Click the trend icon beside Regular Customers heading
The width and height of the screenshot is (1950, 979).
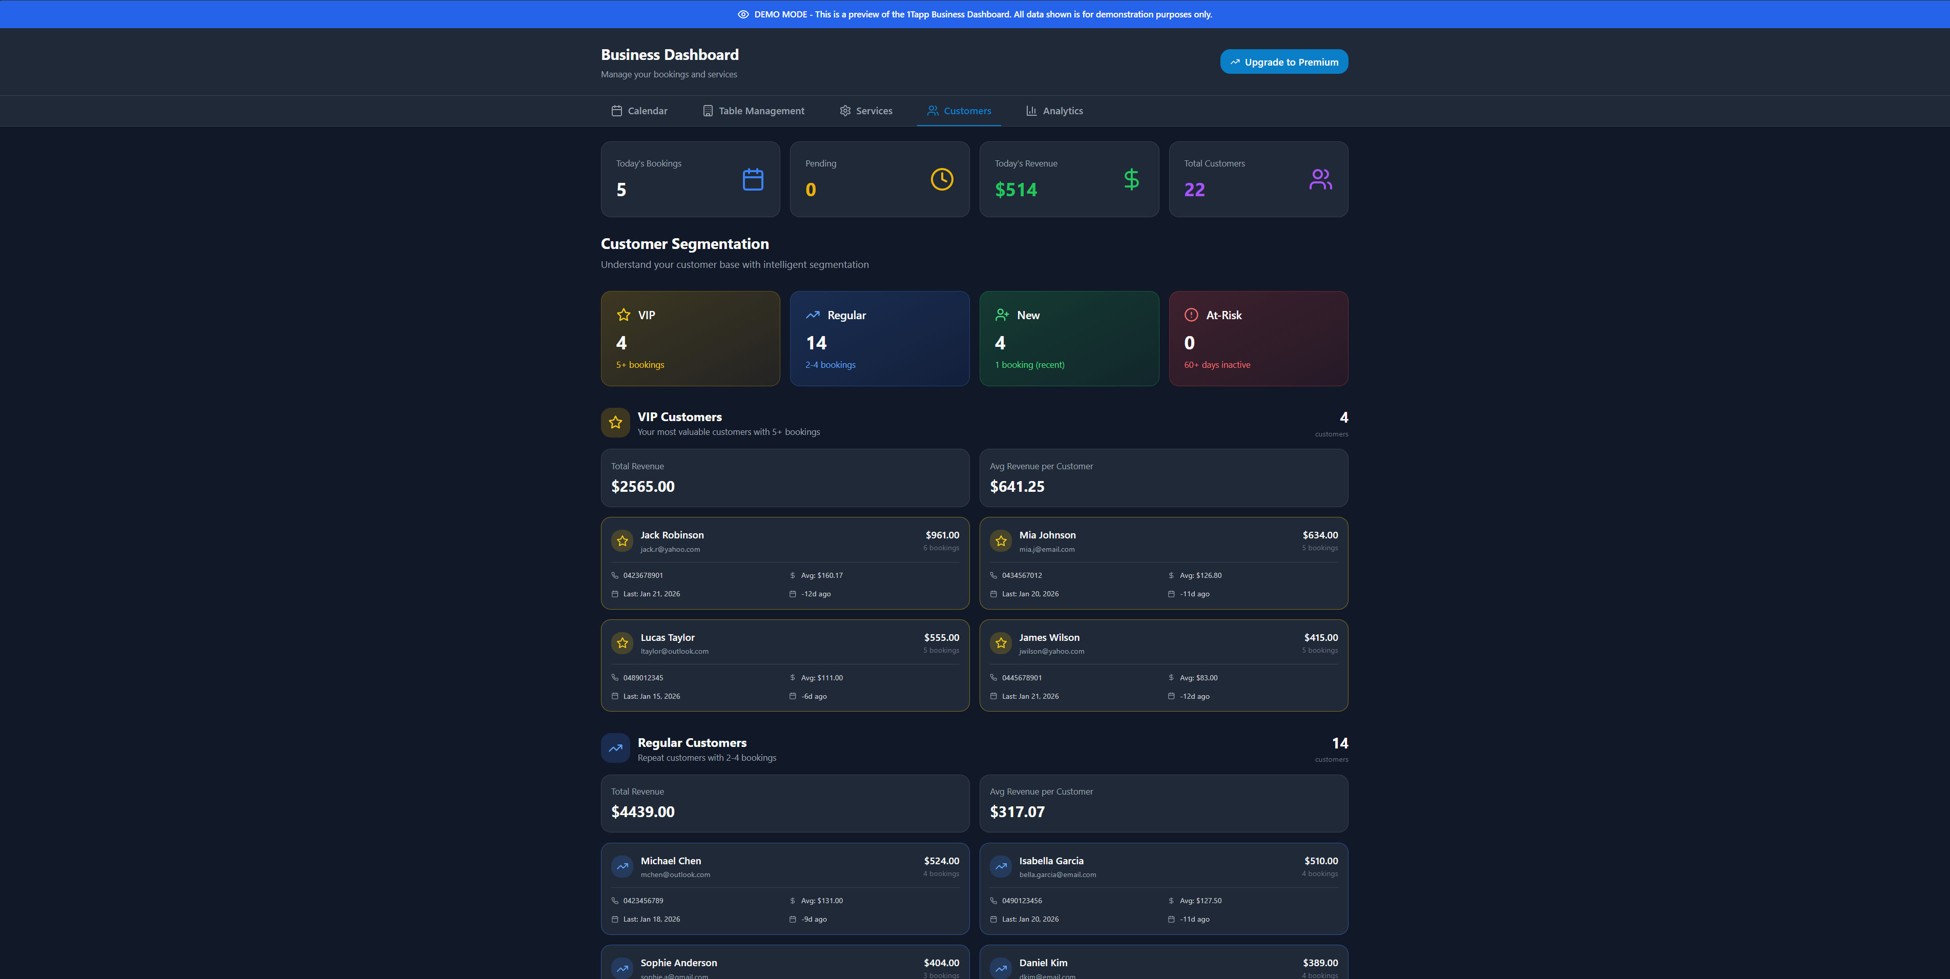pyautogui.click(x=615, y=748)
